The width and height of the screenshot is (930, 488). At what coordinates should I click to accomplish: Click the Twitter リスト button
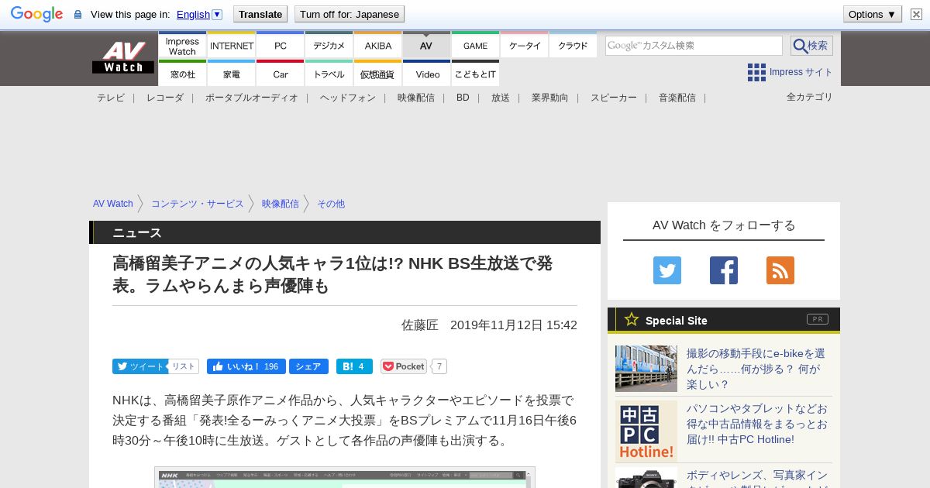[183, 366]
